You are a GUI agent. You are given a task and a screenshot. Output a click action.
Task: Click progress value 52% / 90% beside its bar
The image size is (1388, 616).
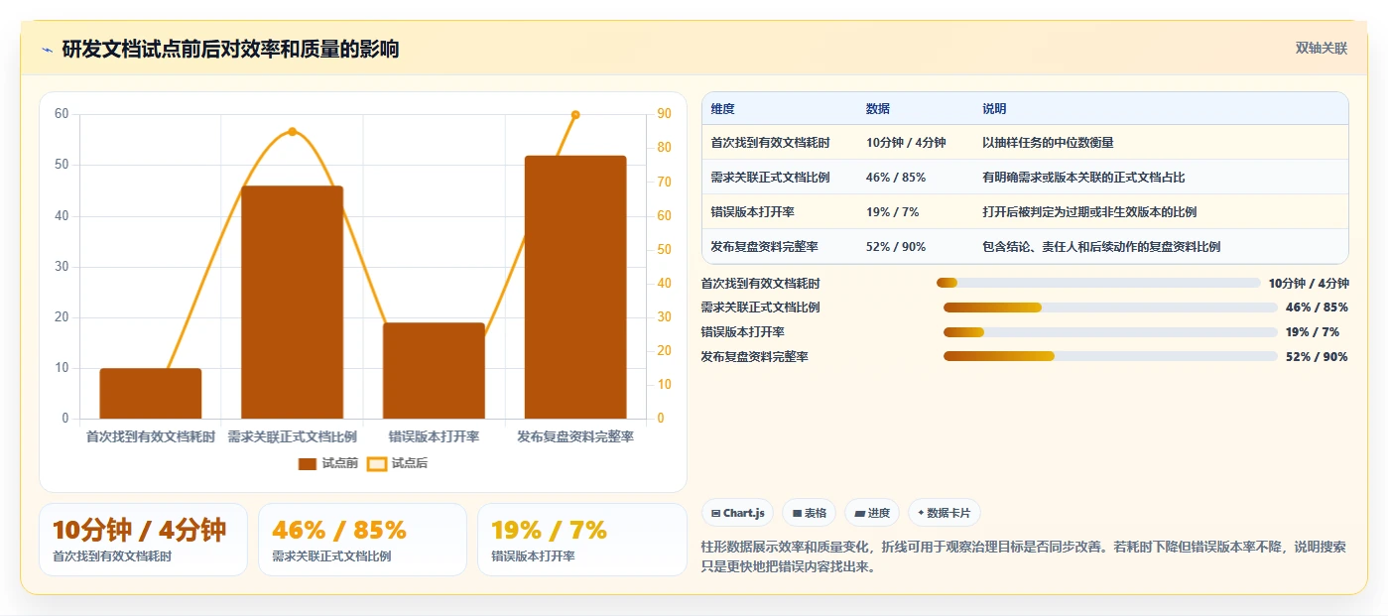click(x=1317, y=356)
